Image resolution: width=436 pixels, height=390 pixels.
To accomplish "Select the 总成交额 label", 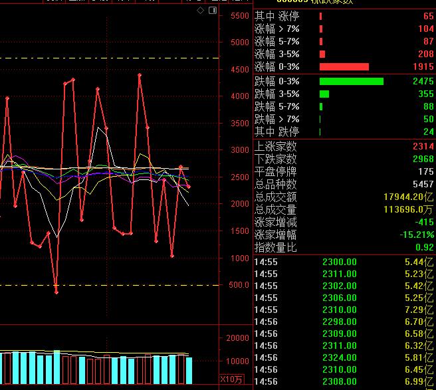I will [276, 197].
